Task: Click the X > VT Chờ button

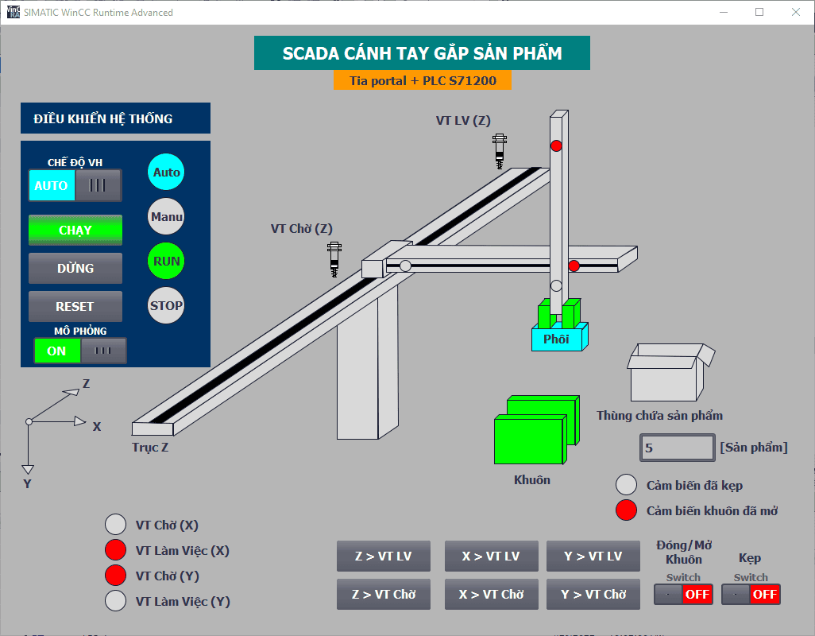Action: point(491,594)
